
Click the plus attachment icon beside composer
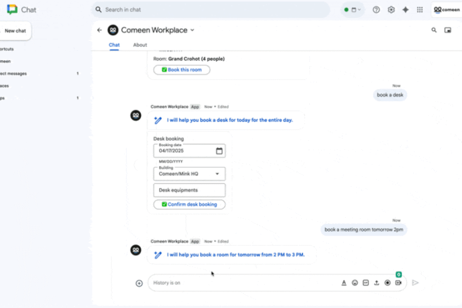139,283
